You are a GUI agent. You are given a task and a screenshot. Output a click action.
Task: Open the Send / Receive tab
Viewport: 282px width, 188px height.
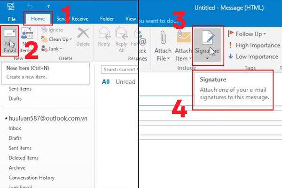tap(72, 19)
